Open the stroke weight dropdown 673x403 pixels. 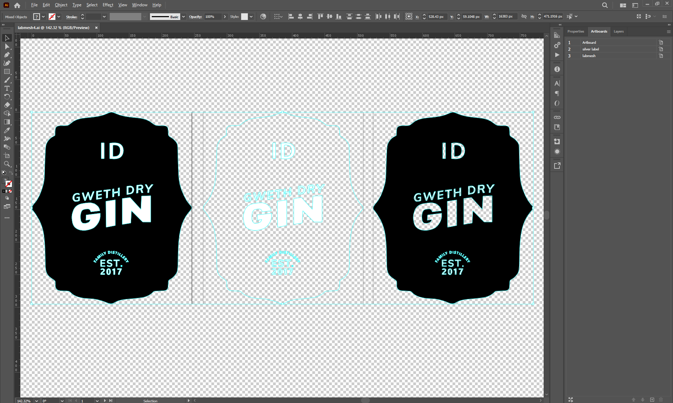(104, 16)
